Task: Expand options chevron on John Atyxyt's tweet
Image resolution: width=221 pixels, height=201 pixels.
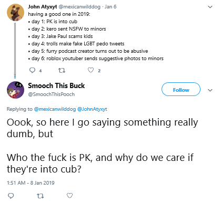Action: [x=210, y=7]
